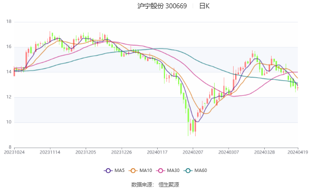The height and width of the screenshot is (188, 310).
Task: Hide the MA30 line via its label
Action: [173, 171]
